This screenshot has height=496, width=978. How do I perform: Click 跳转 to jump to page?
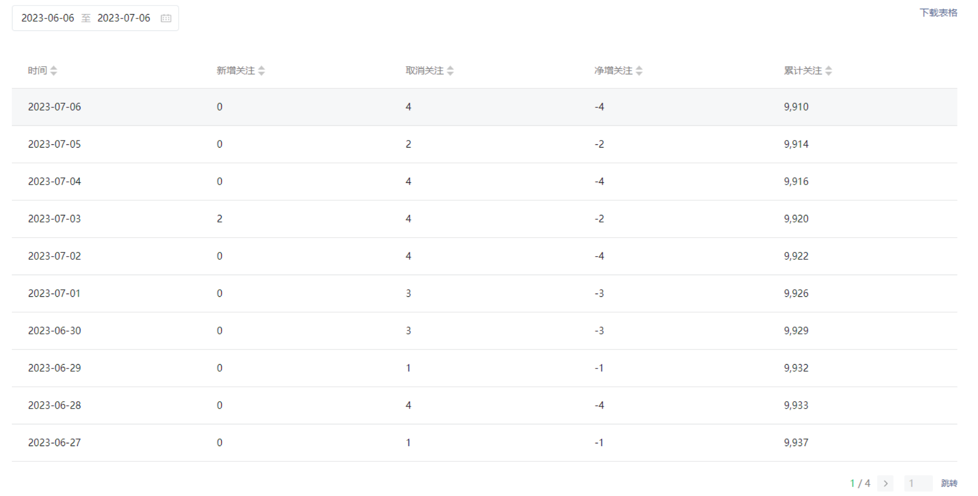[949, 483]
